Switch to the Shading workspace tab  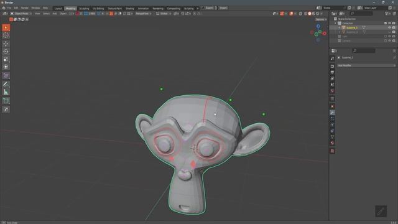pos(130,8)
